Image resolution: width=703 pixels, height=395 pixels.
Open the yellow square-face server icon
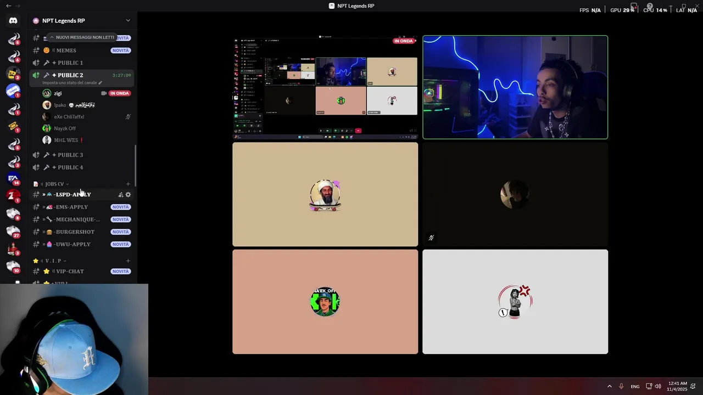pyautogui.click(x=13, y=74)
